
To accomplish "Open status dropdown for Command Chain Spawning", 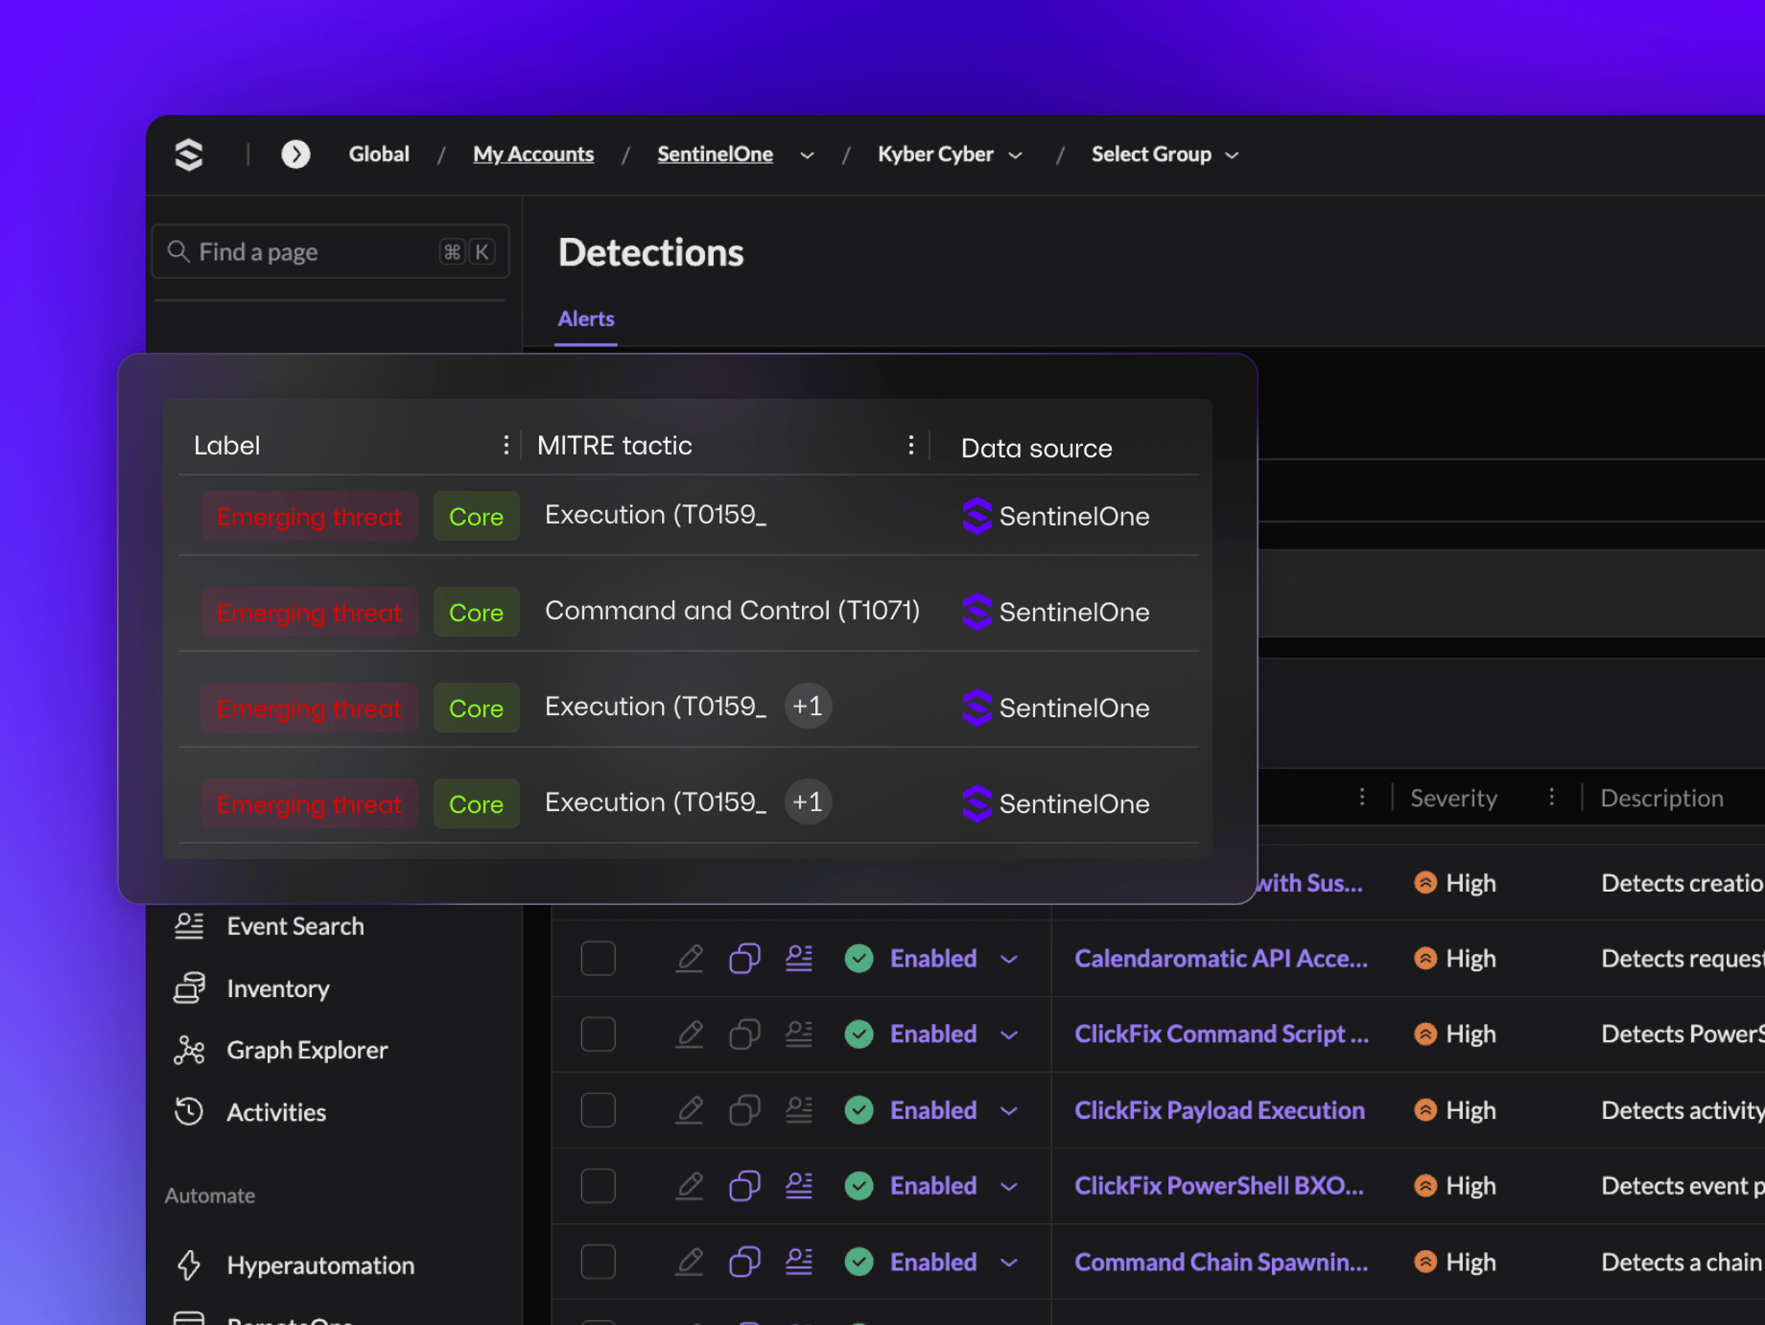I will (1009, 1263).
